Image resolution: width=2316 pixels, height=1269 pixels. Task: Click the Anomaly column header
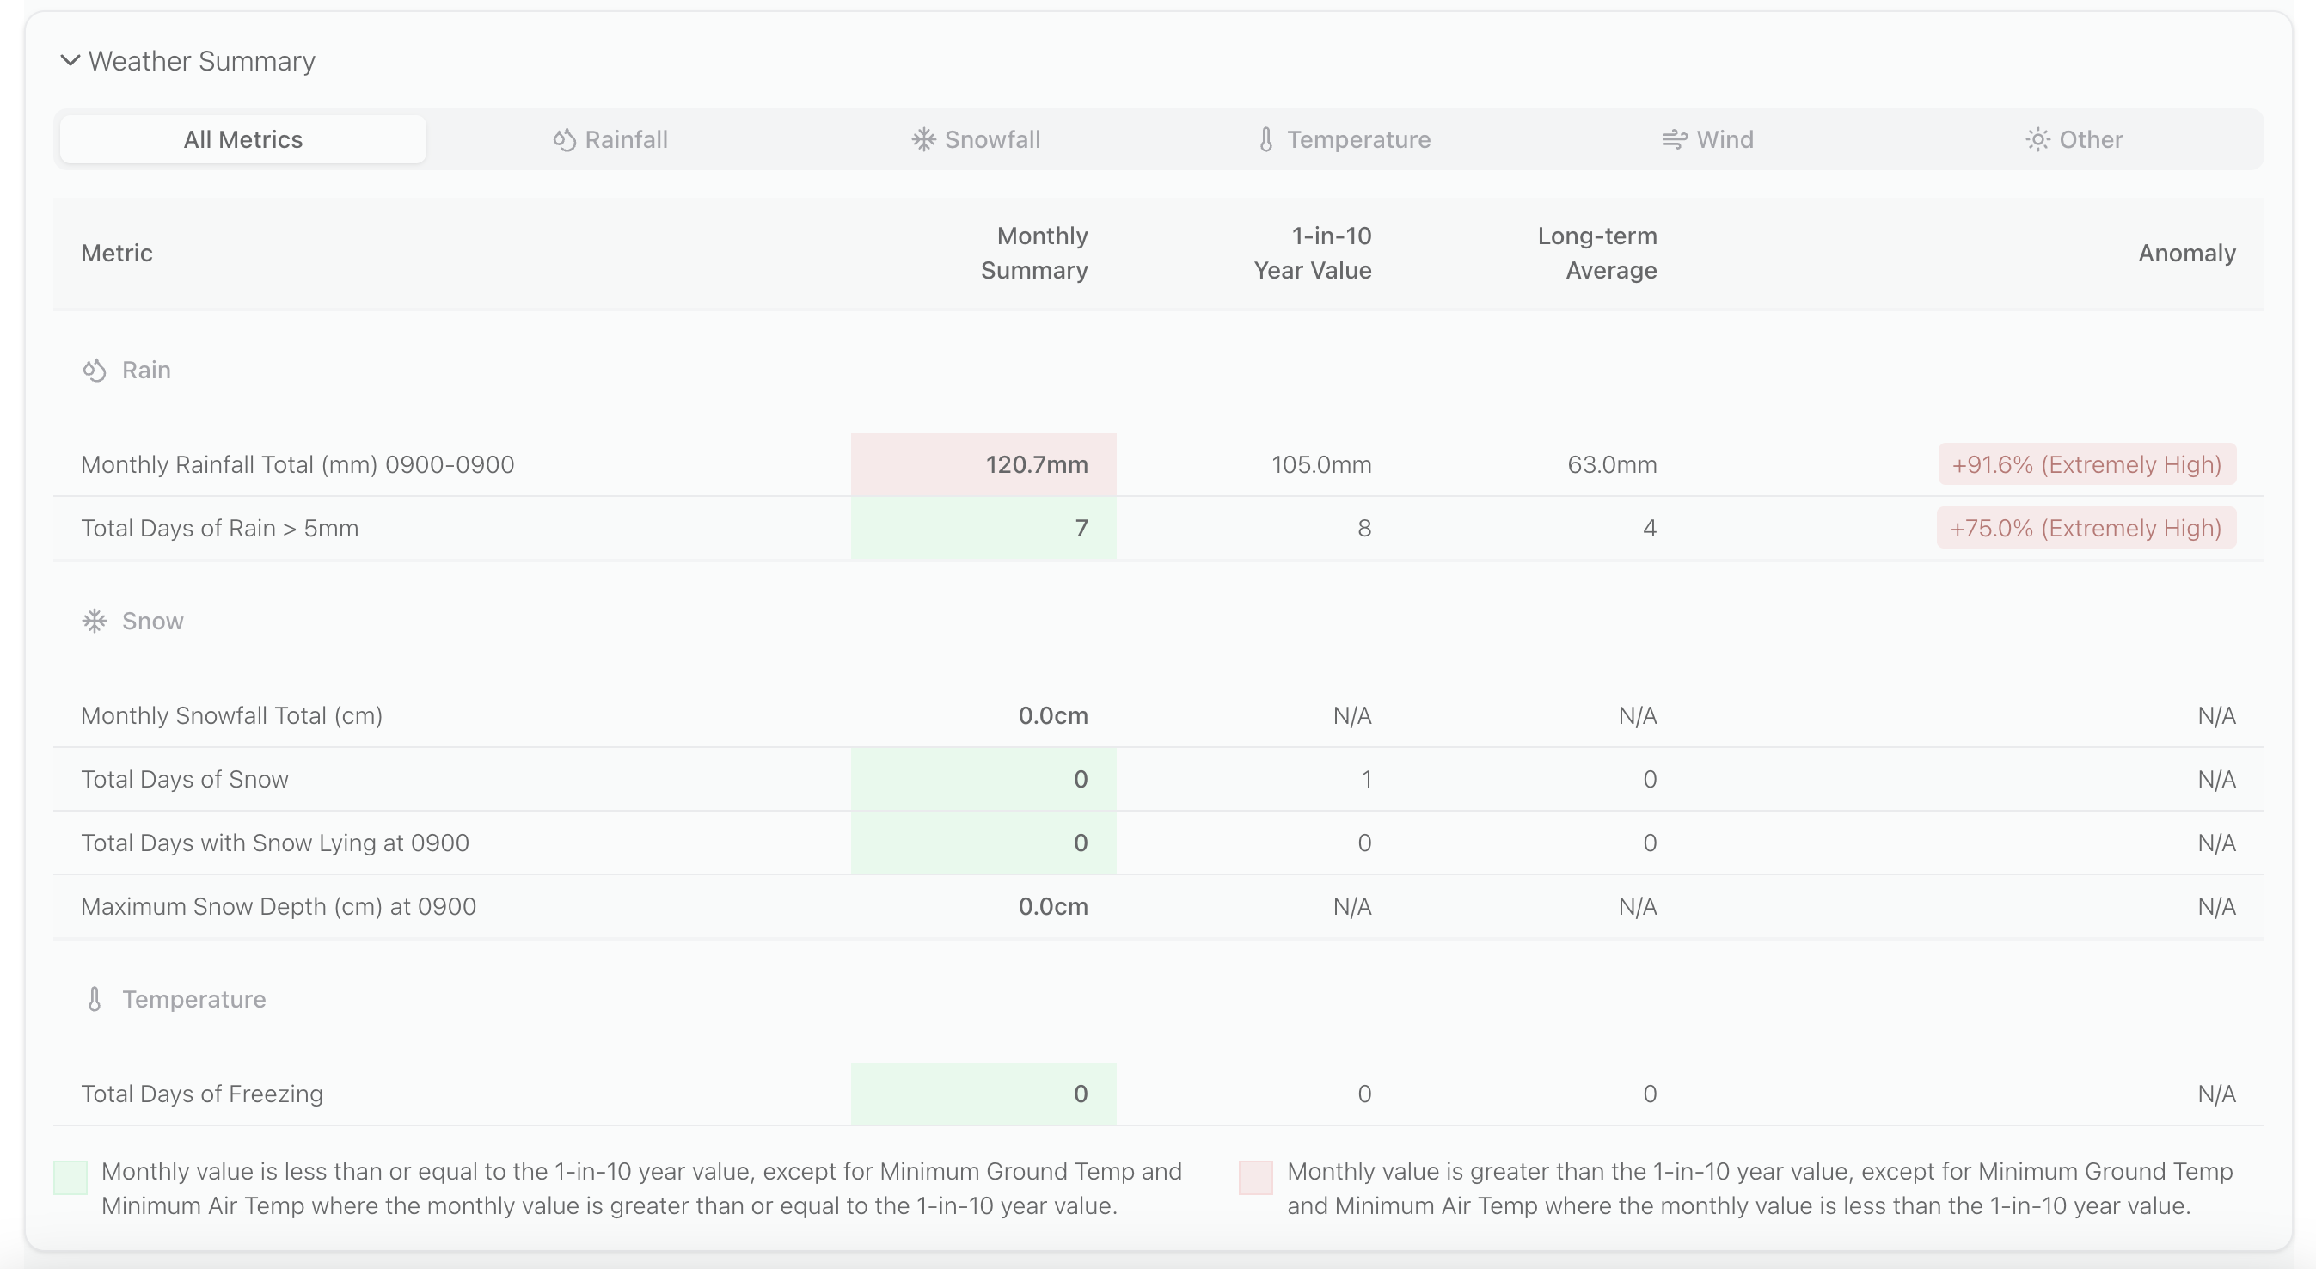coord(2186,254)
